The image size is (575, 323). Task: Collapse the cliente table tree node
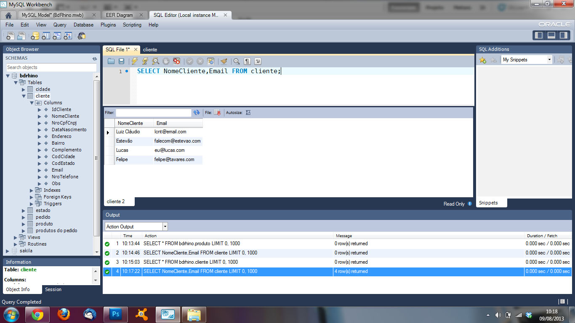[24, 96]
